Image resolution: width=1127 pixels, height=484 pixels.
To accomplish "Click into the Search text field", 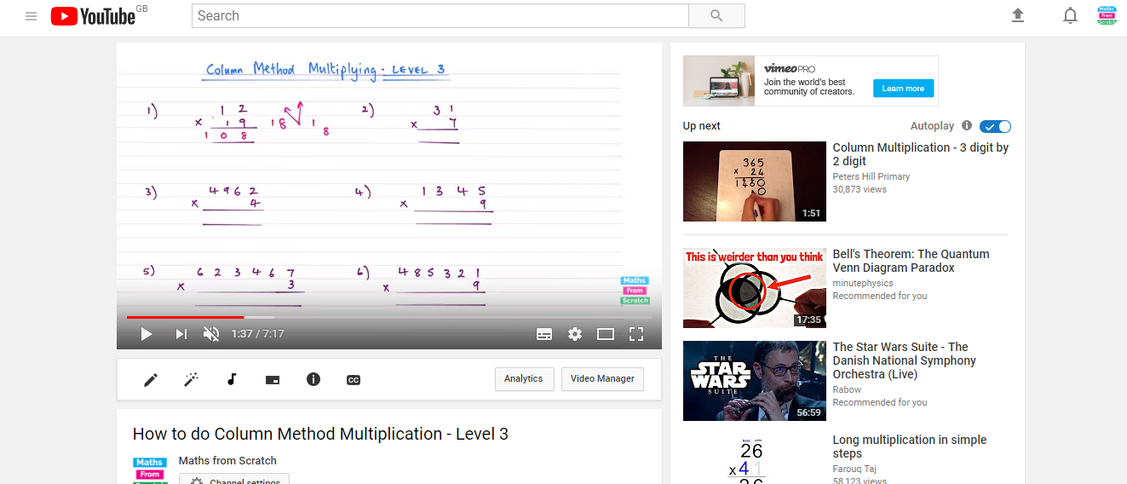I will click(440, 16).
